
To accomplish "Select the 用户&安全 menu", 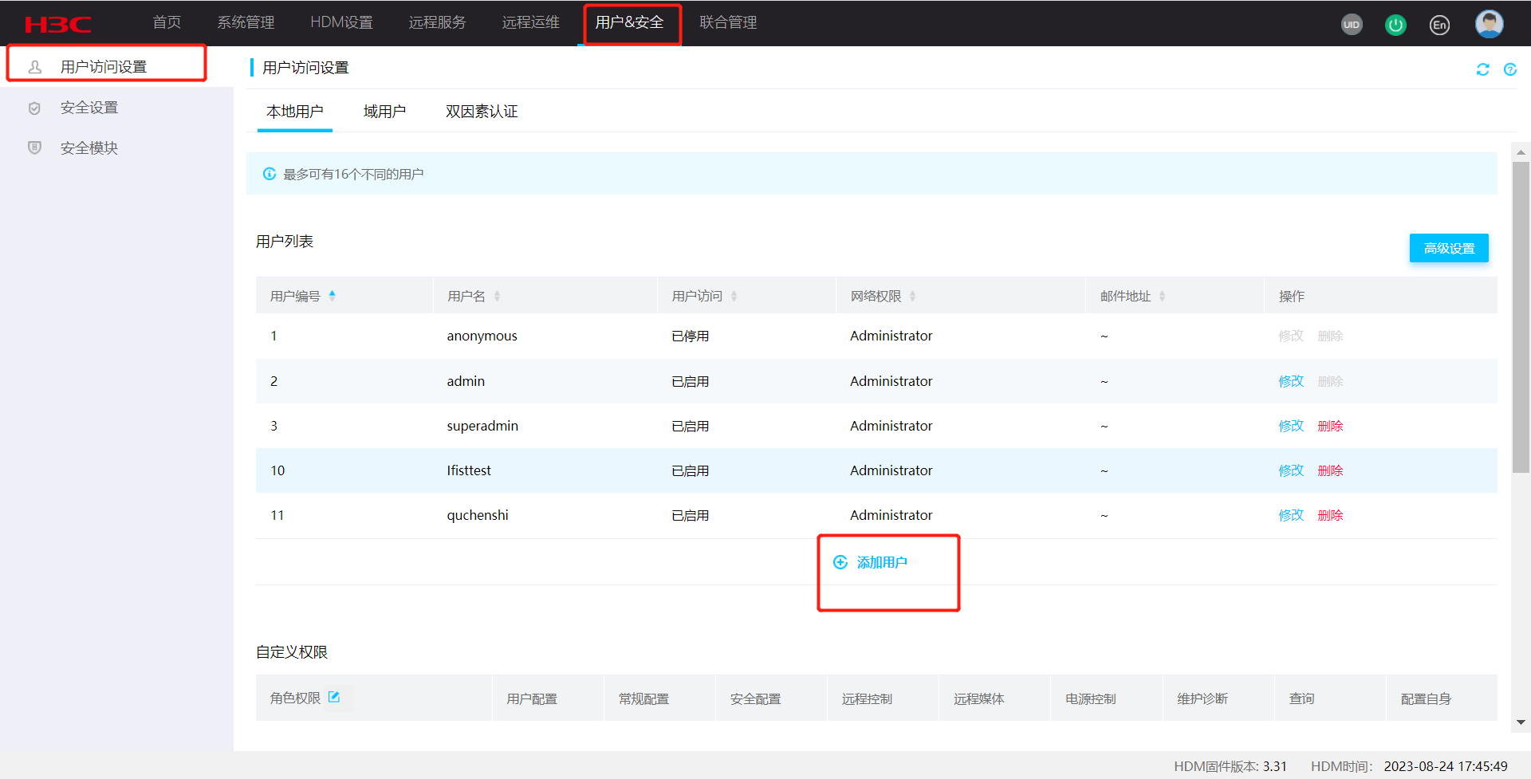I will [x=629, y=22].
